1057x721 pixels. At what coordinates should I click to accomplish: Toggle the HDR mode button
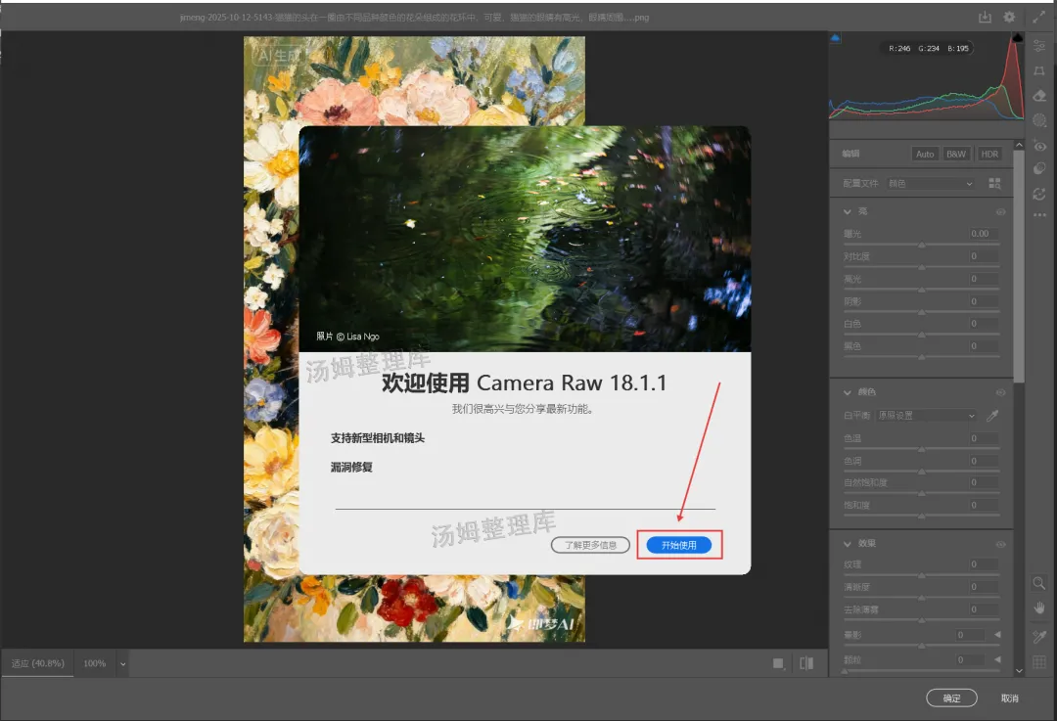point(988,154)
